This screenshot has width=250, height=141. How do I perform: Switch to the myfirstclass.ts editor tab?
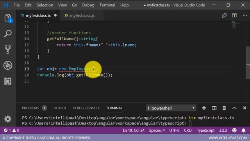tap(38, 16)
